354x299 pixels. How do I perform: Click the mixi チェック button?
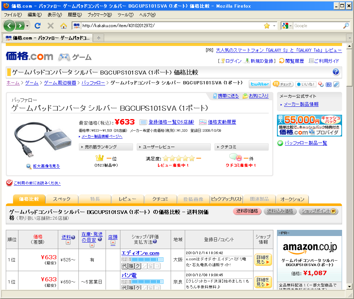click(x=283, y=84)
